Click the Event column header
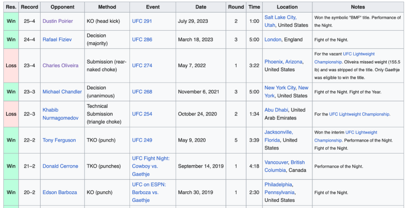Viewport: 407px width, 208px height. pyautogui.click(x=153, y=7)
